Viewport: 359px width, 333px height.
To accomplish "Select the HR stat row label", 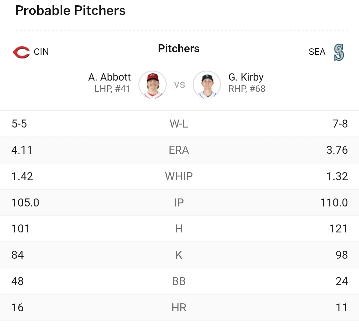I will 179,308.
